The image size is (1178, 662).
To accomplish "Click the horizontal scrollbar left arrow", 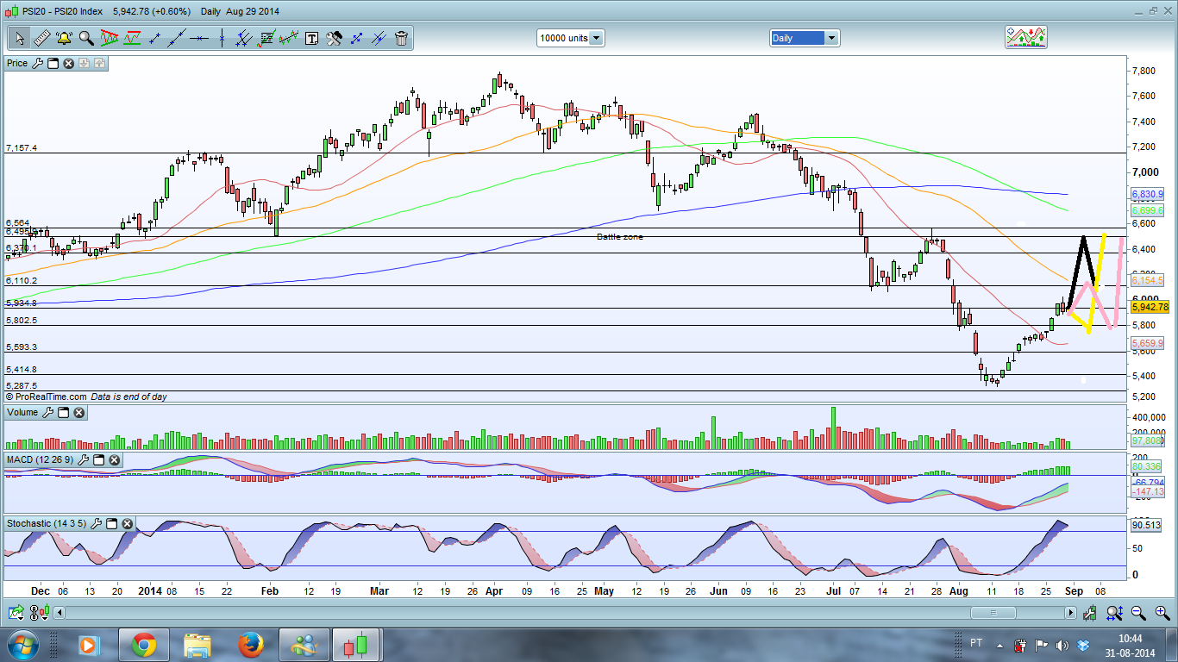I will [x=58, y=613].
